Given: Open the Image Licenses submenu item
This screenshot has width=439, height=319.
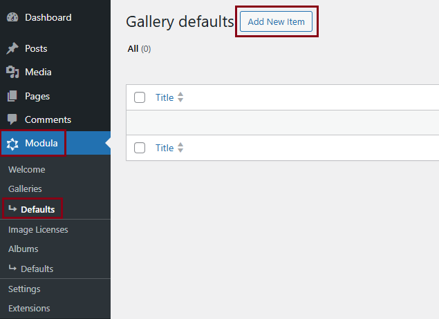Looking at the screenshot, I should pyautogui.click(x=38, y=229).
